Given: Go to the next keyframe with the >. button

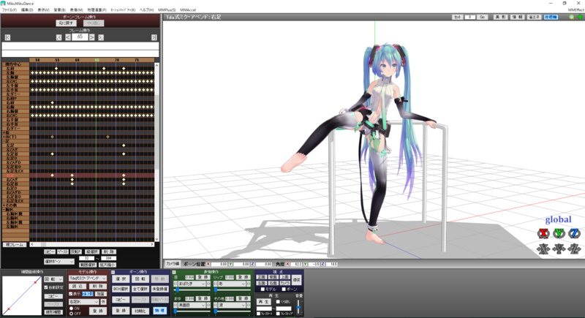Looking at the screenshot, I should (101, 37).
